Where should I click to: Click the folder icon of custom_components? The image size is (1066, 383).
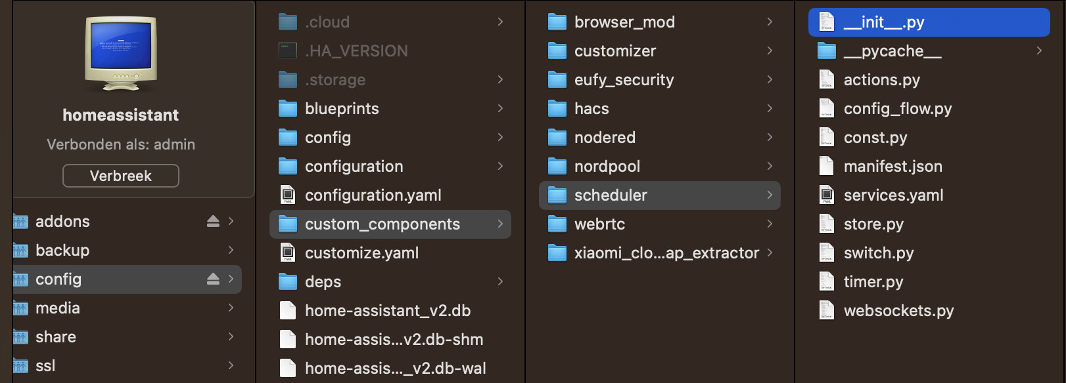click(x=287, y=224)
